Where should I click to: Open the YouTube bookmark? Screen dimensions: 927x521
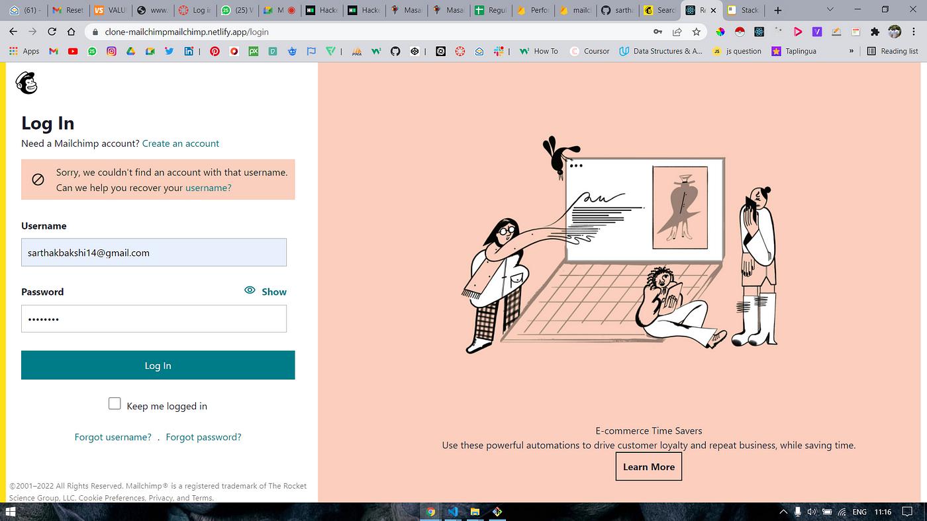[73, 51]
